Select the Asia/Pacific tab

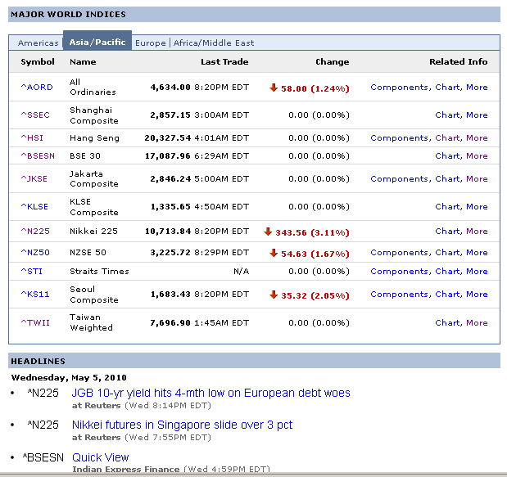tap(97, 42)
